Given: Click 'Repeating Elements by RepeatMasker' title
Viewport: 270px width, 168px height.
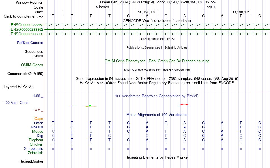Looking at the screenshot, I should coord(157,157).
